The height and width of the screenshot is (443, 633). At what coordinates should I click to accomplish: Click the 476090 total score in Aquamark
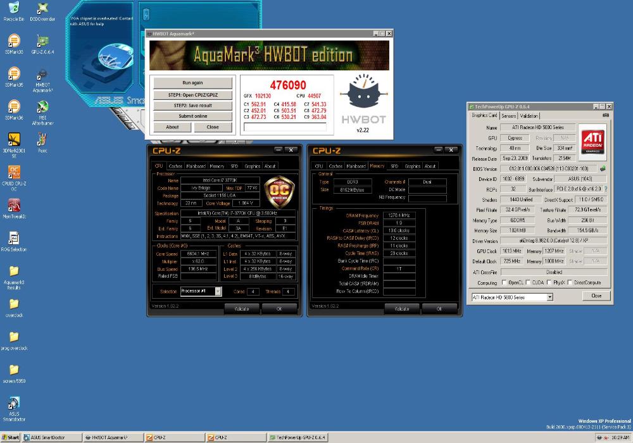tap(288, 85)
